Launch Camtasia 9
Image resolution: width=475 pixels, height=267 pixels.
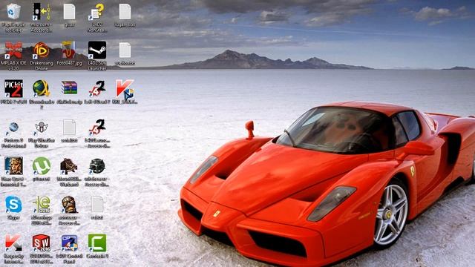97,243
